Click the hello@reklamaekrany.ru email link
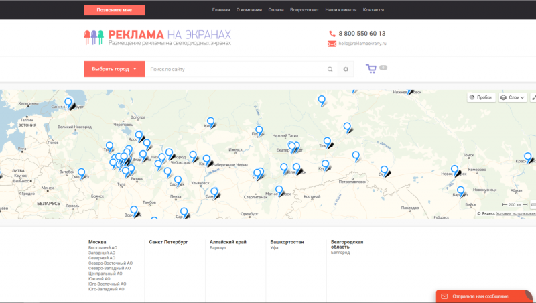536x303 pixels. pos(362,44)
